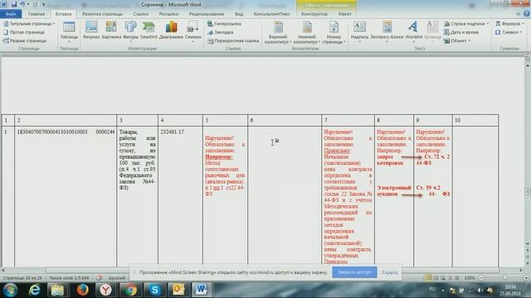This screenshot has height=298, width=531.
Task: Add a bookmark (Закладка)
Action: (x=221, y=32)
